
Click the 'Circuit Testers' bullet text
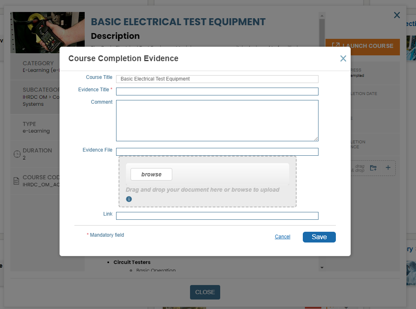point(132,262)
